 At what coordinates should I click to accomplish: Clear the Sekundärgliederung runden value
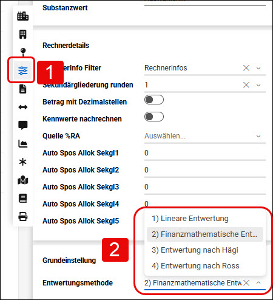click(x=246, y=85)
